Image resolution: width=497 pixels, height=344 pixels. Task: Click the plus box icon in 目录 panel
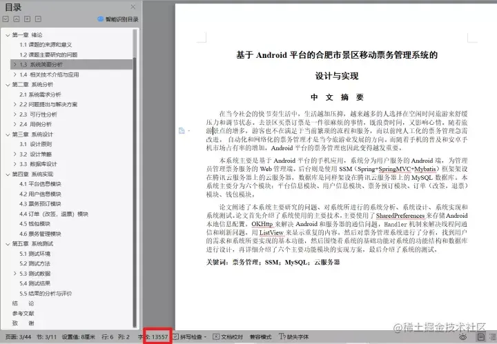click(x=27, y=19)
